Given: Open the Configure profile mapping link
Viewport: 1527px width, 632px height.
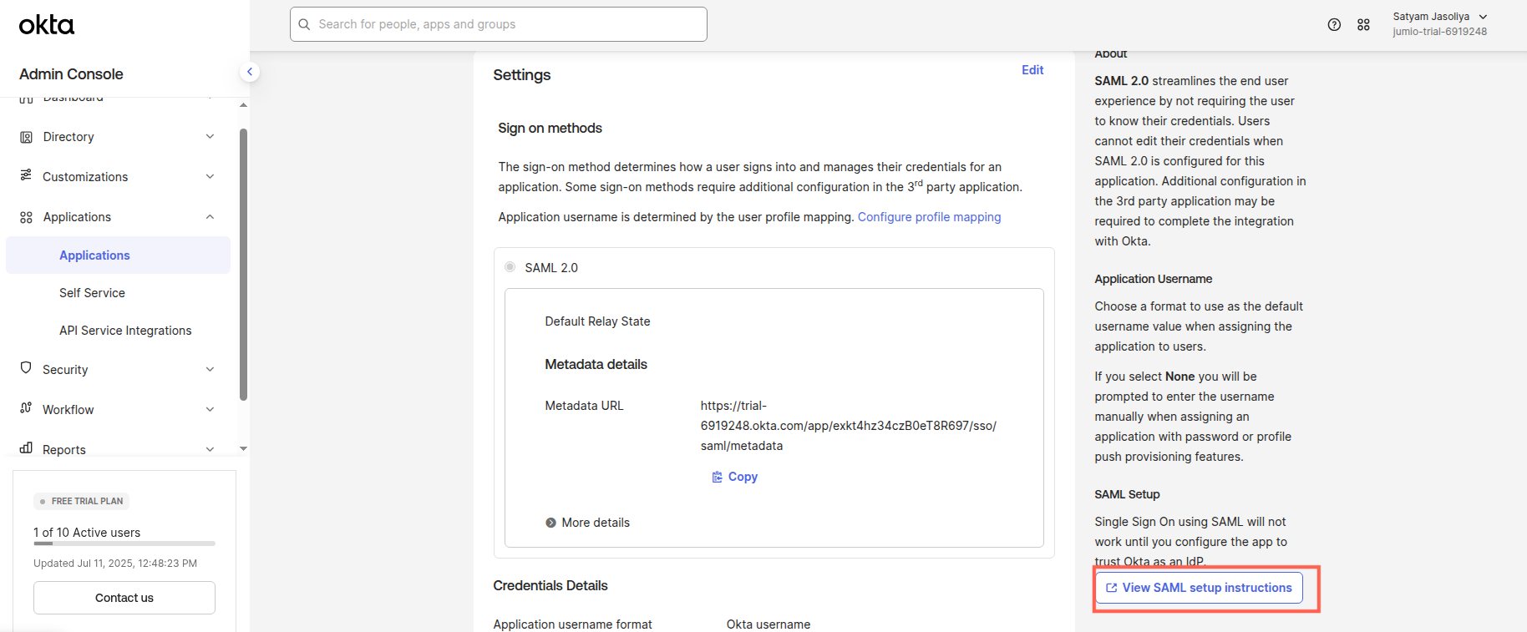Looking at the screenshot, I should click(929, 217).
